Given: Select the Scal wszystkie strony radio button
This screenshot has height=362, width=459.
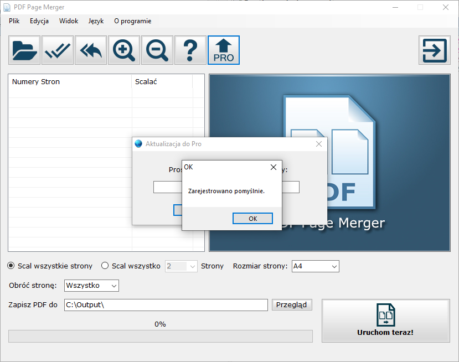Looking at the screenshot, I should coord(11,266).
